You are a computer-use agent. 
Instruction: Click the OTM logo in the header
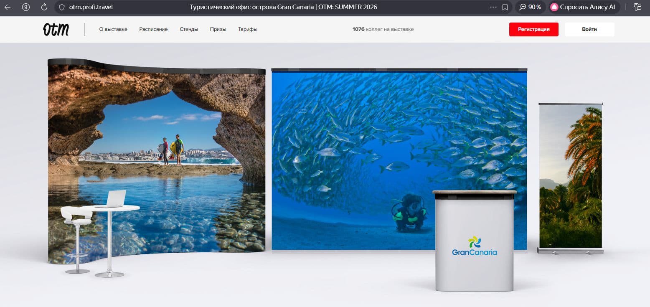tap(56, 29)
